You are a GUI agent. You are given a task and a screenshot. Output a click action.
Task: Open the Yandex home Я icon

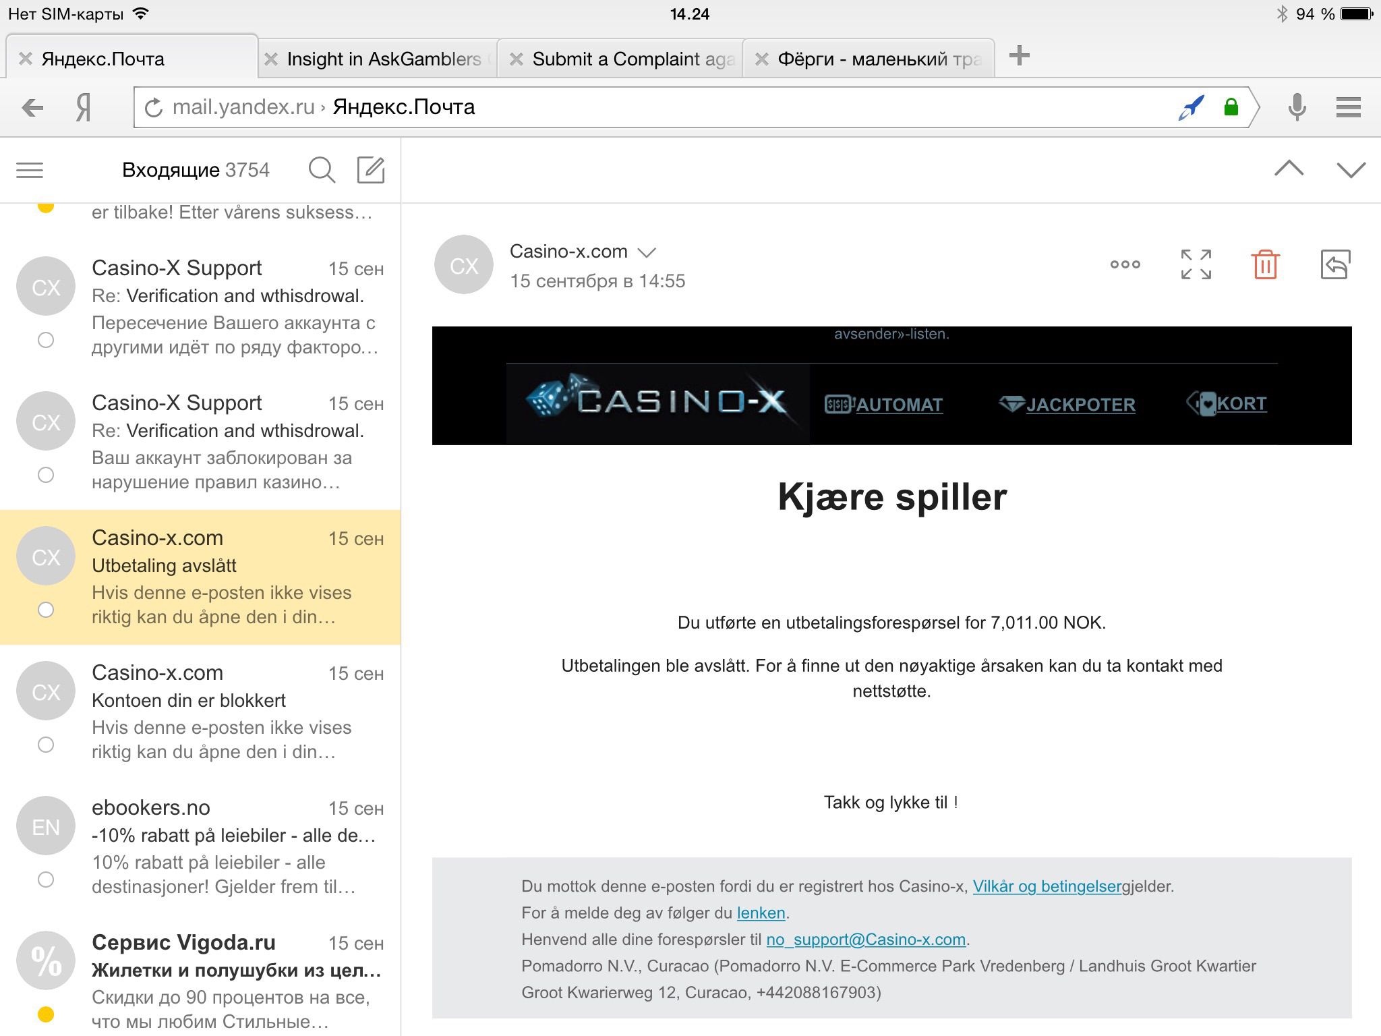pos(84,107)
